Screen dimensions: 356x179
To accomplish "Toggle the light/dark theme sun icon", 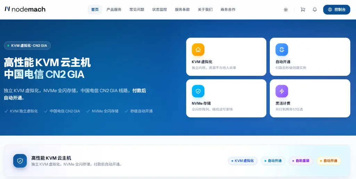I will 286,9.
